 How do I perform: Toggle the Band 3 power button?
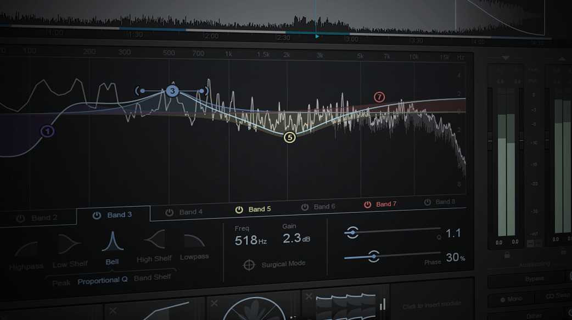click(x=97, y=215)
